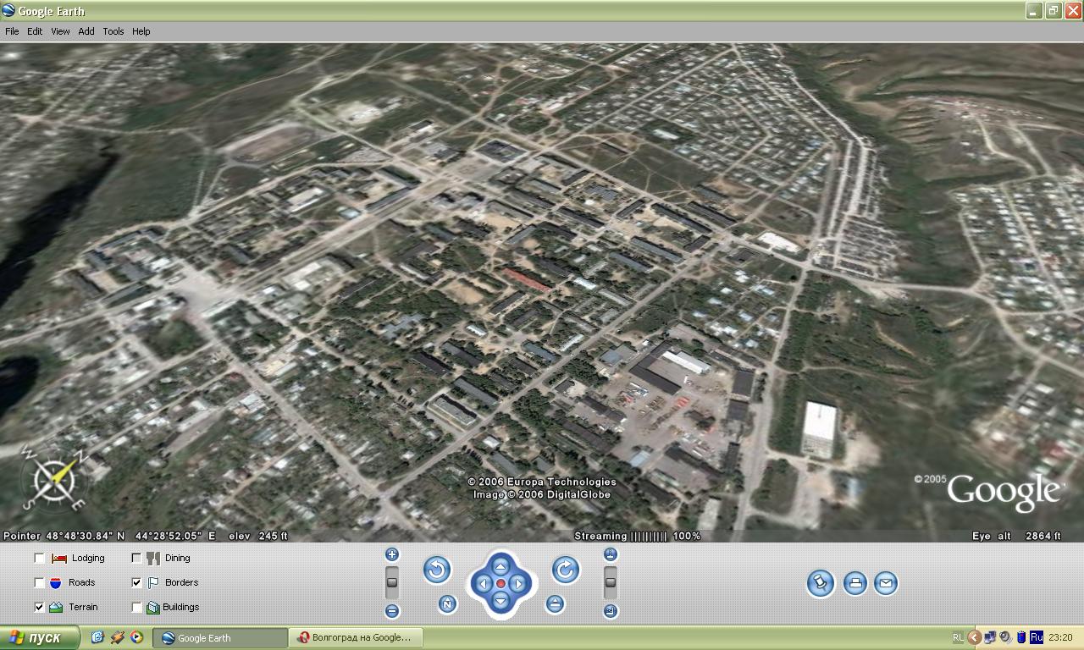
Task: Uncheck the Terrain layer
Action: click(40, 607)
